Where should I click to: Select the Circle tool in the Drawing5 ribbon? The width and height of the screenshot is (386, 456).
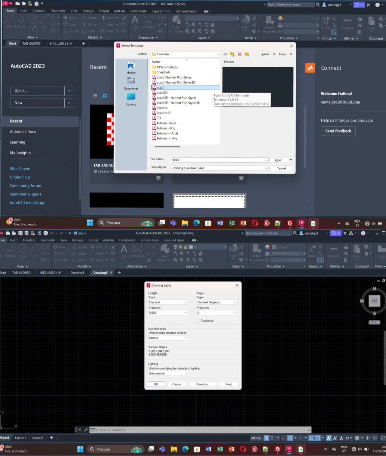[x=23, y=251]
